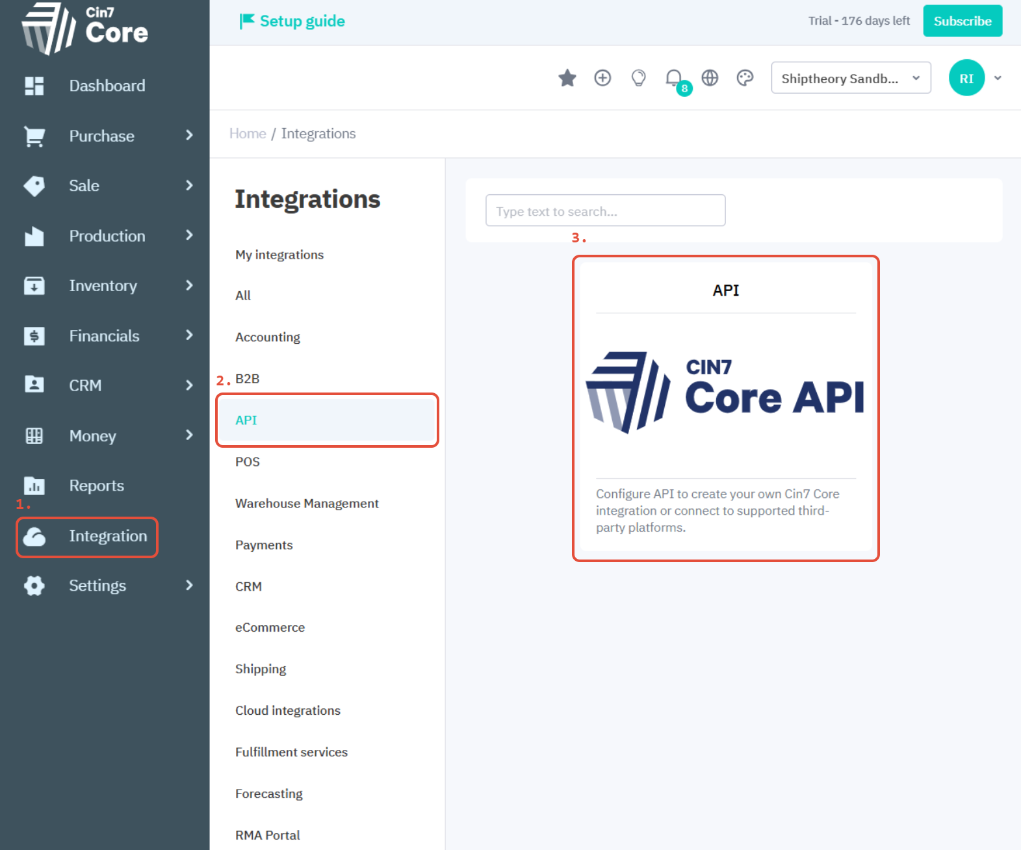1021x850 pixels.
Task: Select the POS category
Action: [x=248, y=462]
